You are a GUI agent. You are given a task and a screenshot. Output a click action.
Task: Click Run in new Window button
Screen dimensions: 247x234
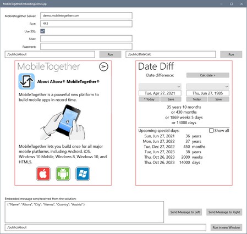coord(226,227)
